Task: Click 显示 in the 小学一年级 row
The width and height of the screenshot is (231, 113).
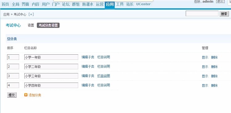Action: (x=205, y=57)
